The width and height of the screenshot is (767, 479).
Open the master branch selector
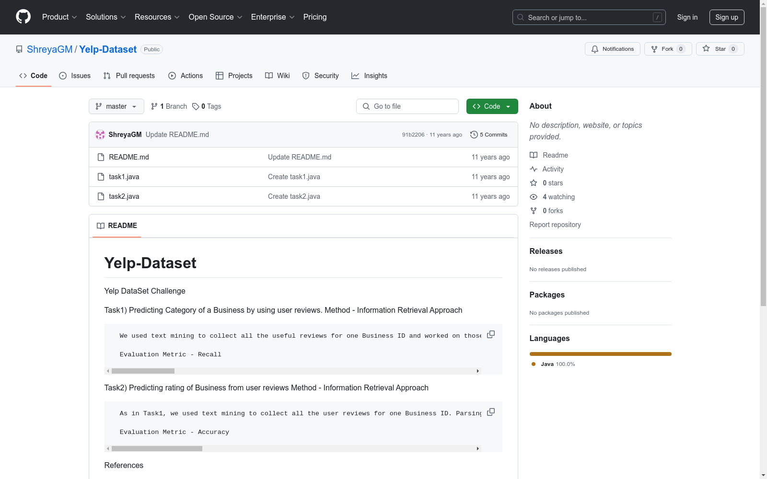116,106
